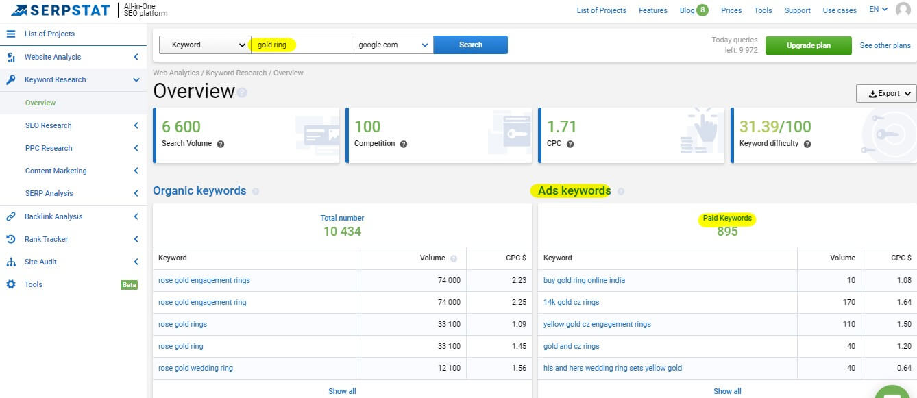Click Web Analytics in the breadcrumb
Screen dimensions: 917x398
point(176,73)
